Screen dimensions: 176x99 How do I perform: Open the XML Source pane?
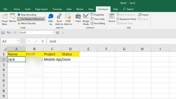coord(112,18)
